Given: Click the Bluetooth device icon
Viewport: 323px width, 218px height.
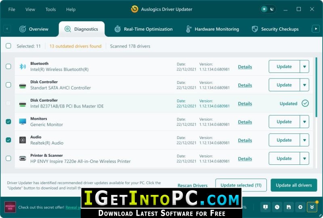Looking at the screenshot, I should pos(23,66).
